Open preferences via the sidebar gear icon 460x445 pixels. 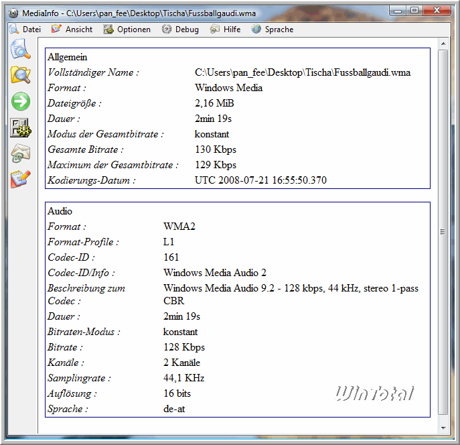20,127
